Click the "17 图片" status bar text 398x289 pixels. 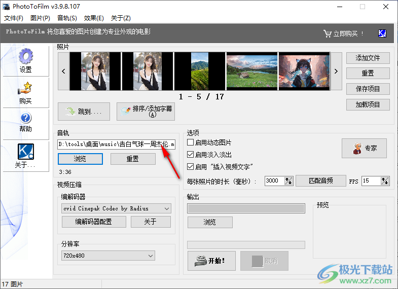[x=12, y=284]
